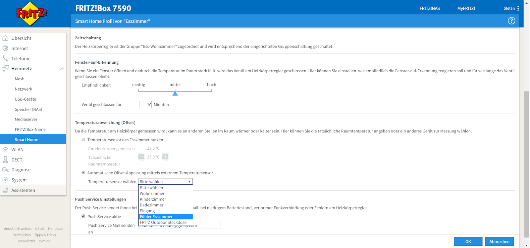Click the System icon
Screen dimensions: 530x248
point(5,180)
